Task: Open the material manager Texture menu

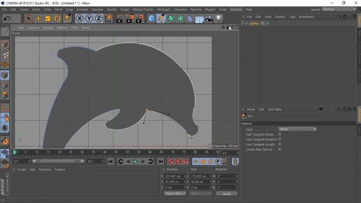Action: tap(60, 169)
